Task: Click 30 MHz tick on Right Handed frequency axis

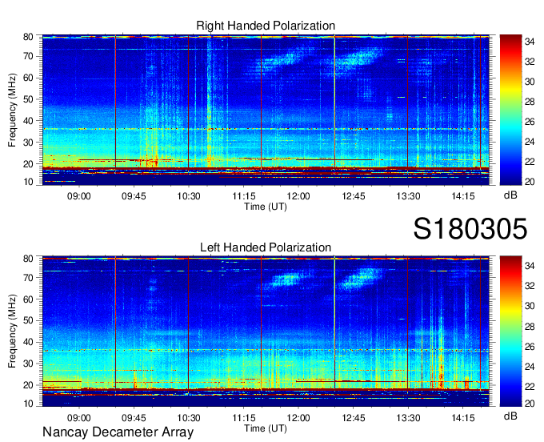Action: coord(28,143)
